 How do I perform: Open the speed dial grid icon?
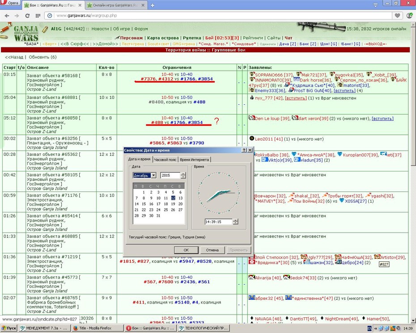(x=38, y=16)
